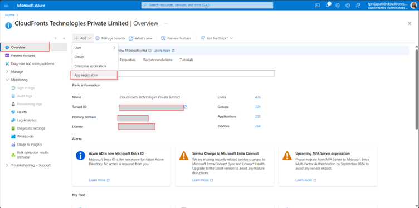Open Diagnose and solve problems

coord(32,63)
